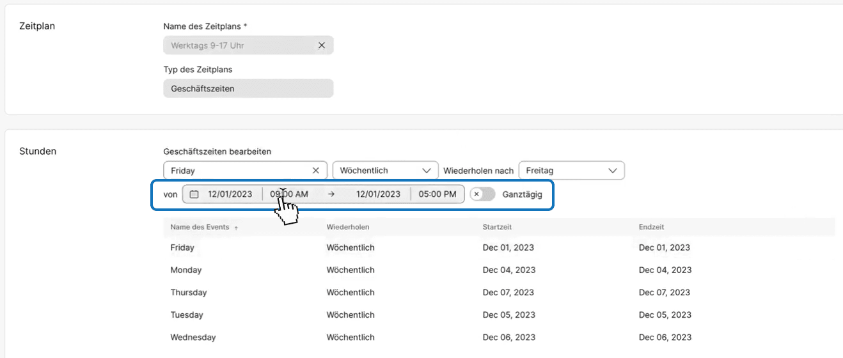The width and height of the screenshot is (843, 358).
Task: Click the end date 12/01/2023 field
Action: (378, 194)
